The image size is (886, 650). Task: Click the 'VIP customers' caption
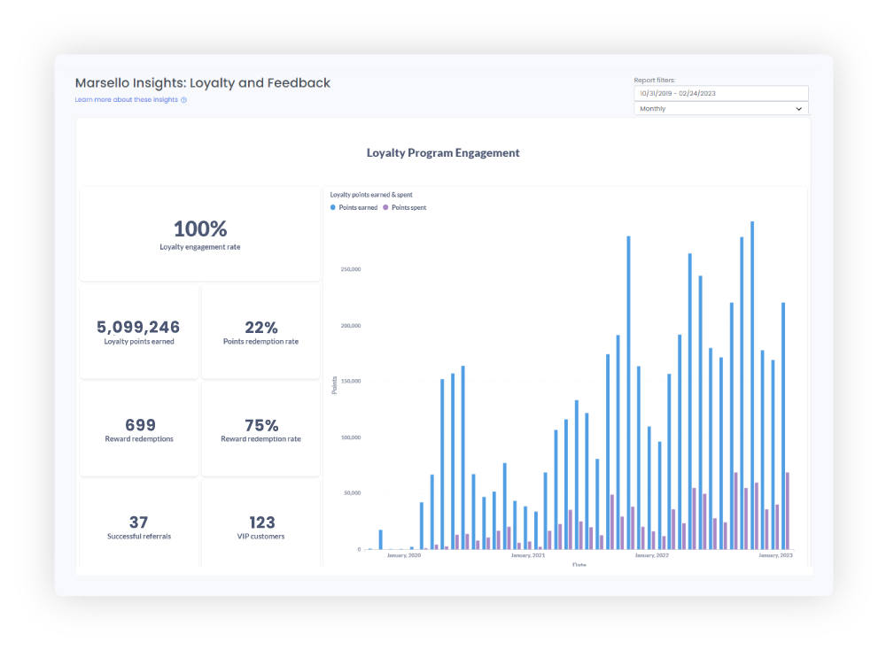point(260,537)
